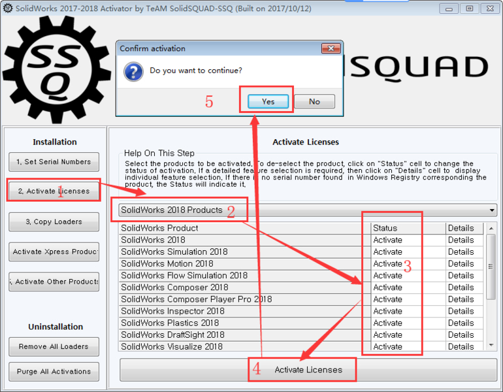Click the SolidWorks Product column header

coord(245,228)
